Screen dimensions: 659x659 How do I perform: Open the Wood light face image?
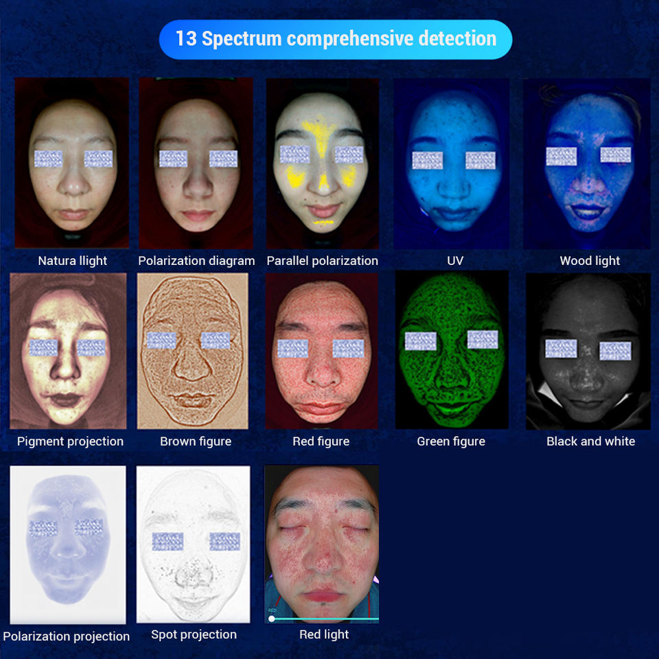coord(587,163)
